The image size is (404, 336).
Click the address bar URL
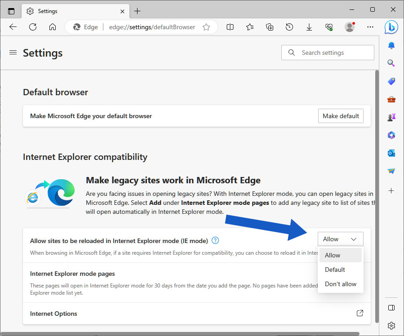coord(152,27)
